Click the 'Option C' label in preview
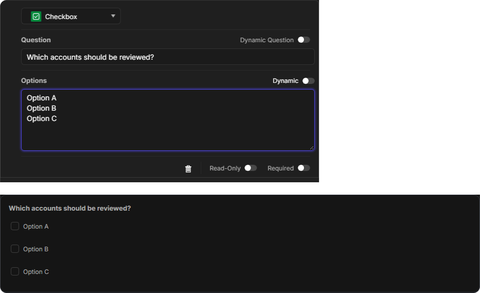Viewport: 480px width, 293px height. point(36,271)
